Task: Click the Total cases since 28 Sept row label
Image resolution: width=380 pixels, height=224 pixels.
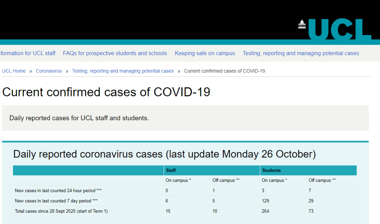Action: pyautogui.click(x=61, y=211)
